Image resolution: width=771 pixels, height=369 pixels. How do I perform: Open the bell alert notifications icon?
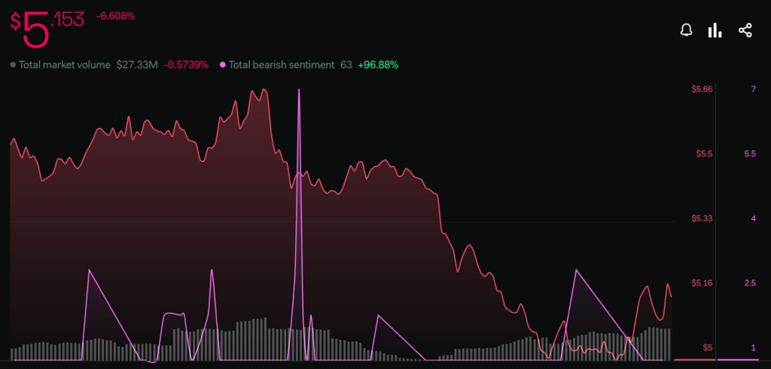(686, 31)
